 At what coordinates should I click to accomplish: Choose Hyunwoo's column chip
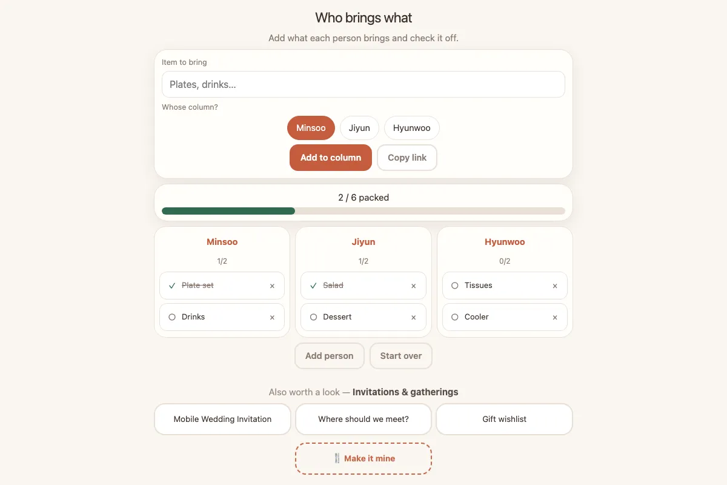click(412, 128)
